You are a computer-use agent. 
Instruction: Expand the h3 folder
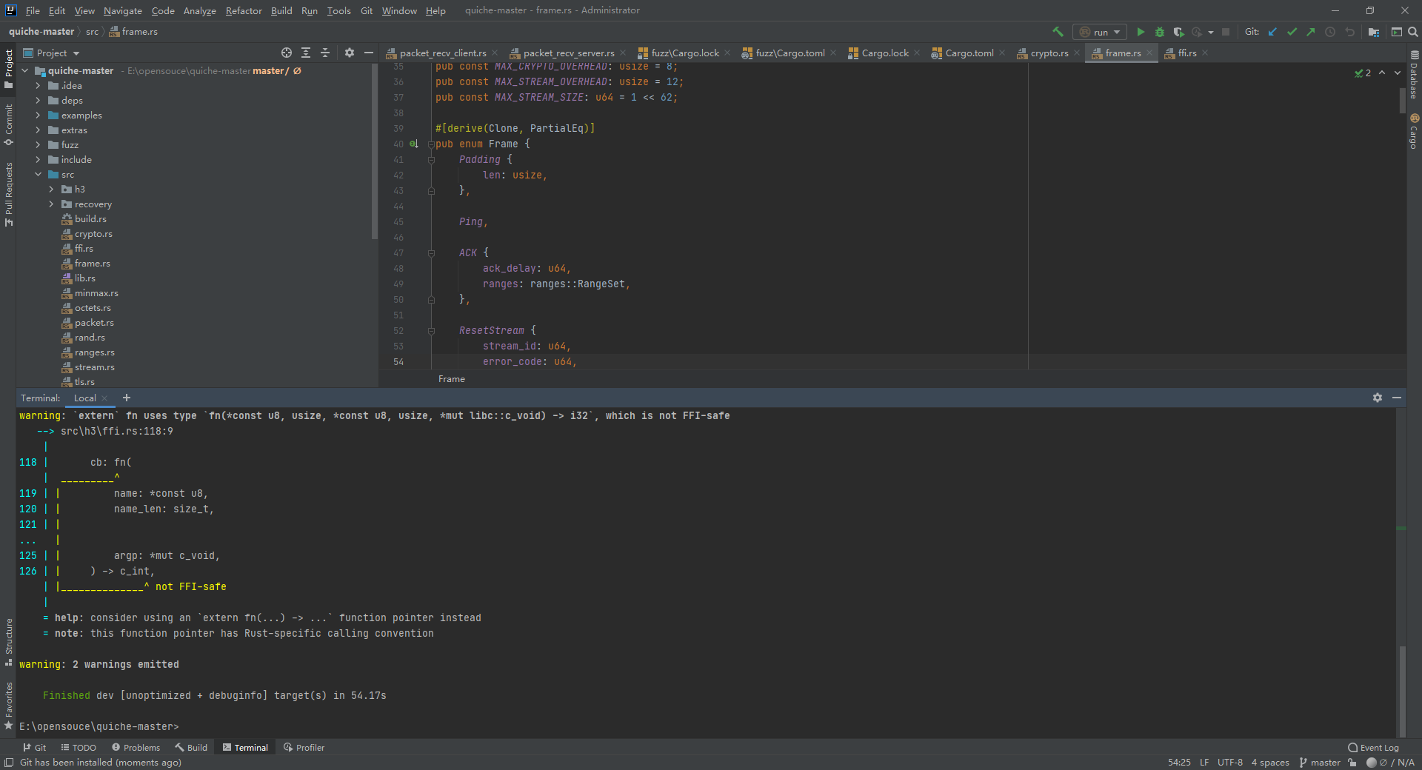(51, 190)
